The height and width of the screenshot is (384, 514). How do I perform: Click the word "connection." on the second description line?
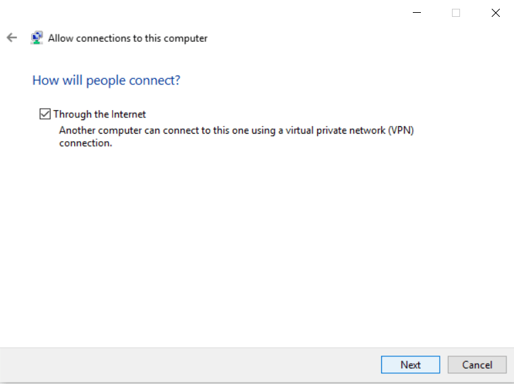pos(85,143)
